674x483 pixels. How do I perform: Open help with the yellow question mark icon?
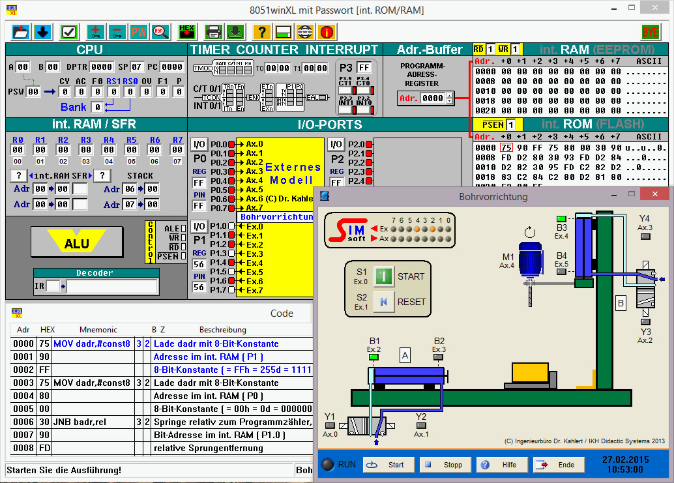coord(261,31)
